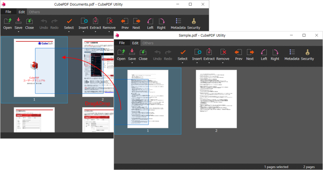This screenshot has width=323, height=170.
Task: Click Next in CubePDF Documents window
Action: tap(137, 21)
